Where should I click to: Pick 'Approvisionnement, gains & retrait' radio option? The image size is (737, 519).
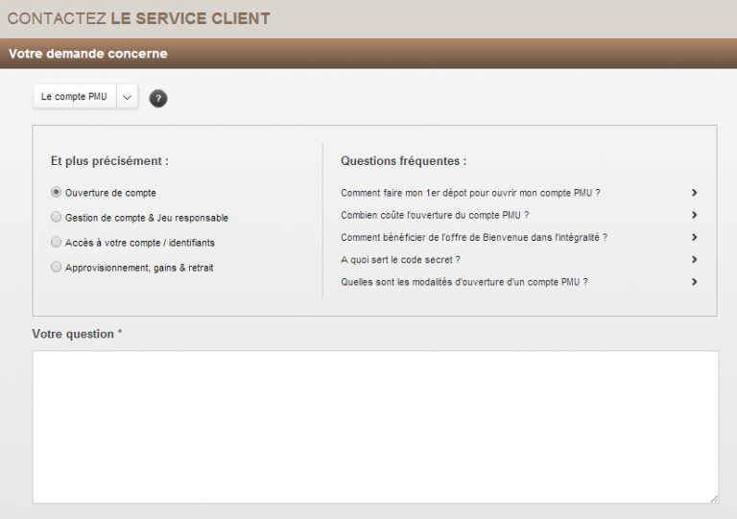pos(57,268)
